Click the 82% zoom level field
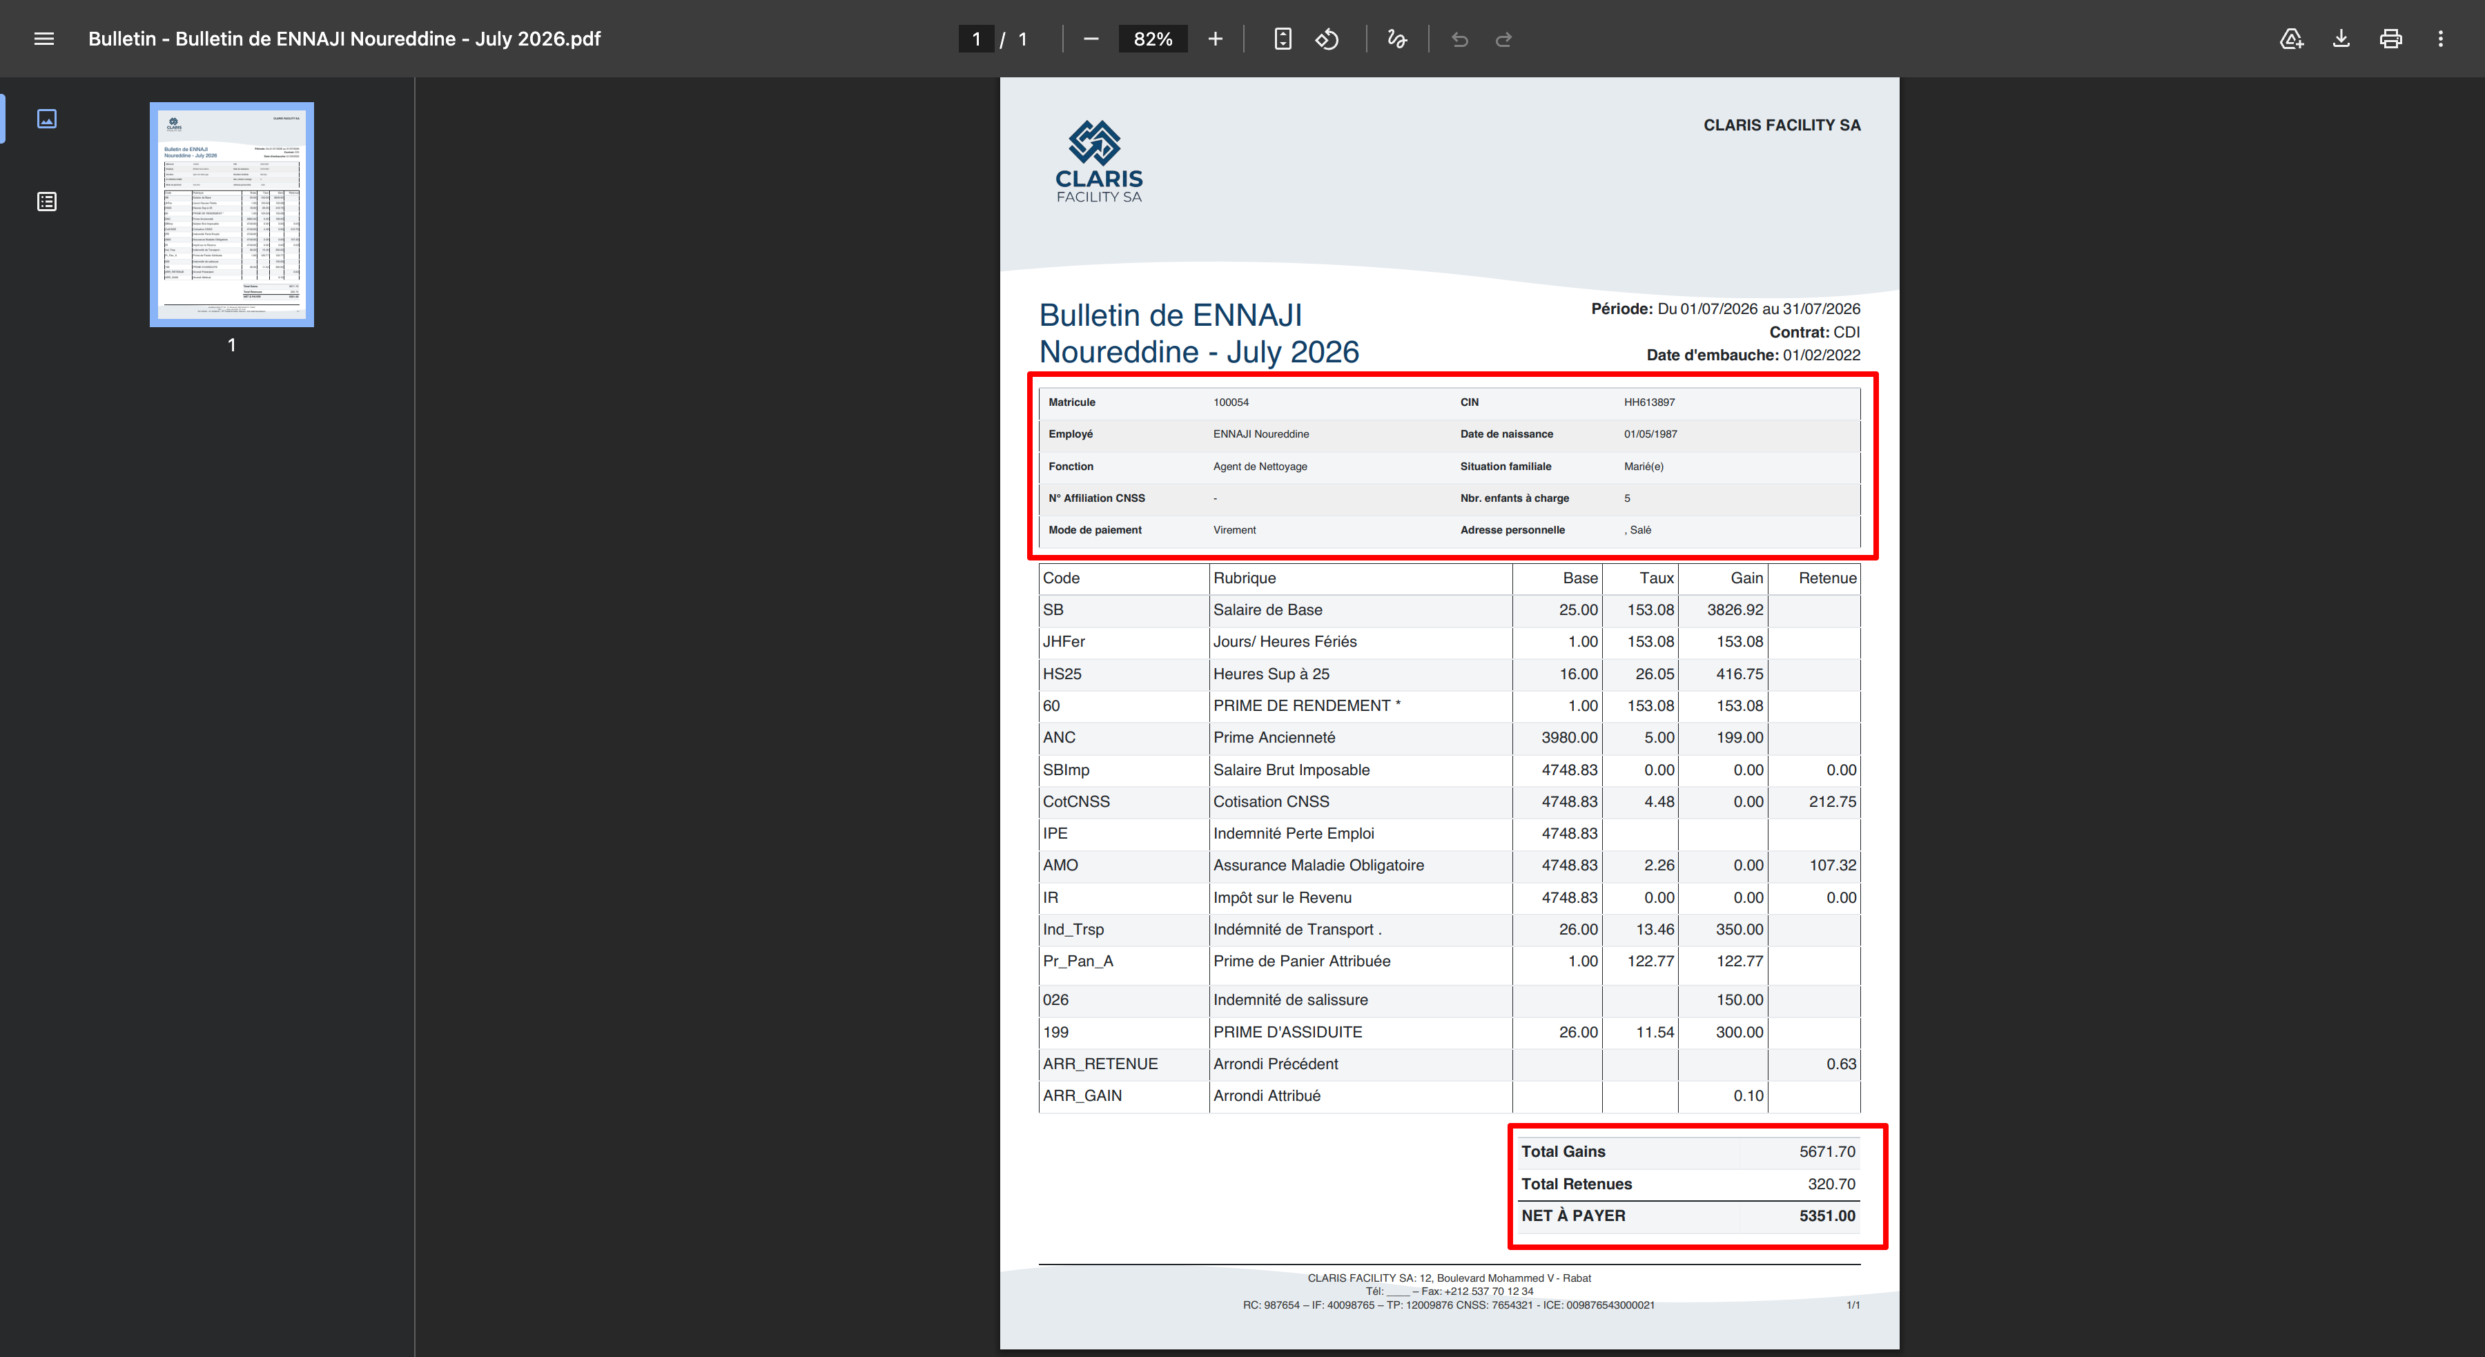Viewport: 2485px width, 1357px height. pyautogui.click(x=1153, y=39)
